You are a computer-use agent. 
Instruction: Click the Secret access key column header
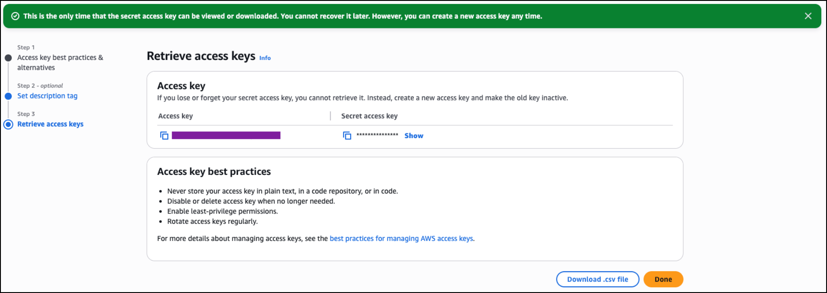369,116
